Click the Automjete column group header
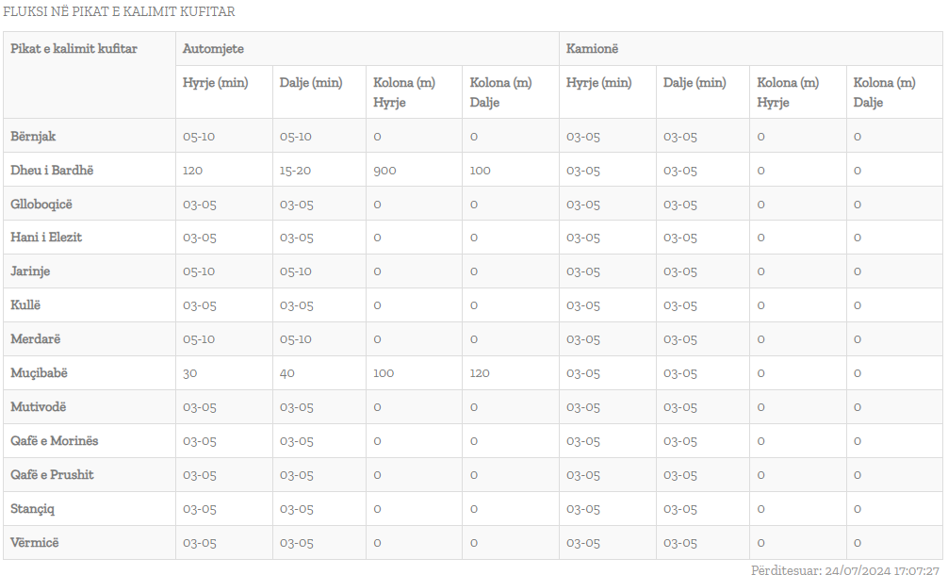Image resolution: width=948 pixels, height=575 pixels. coord(213,48)
